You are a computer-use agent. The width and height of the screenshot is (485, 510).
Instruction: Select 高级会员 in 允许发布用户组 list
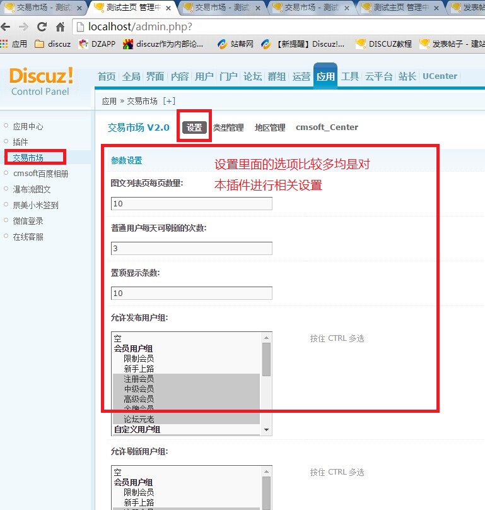pos(186,399)
